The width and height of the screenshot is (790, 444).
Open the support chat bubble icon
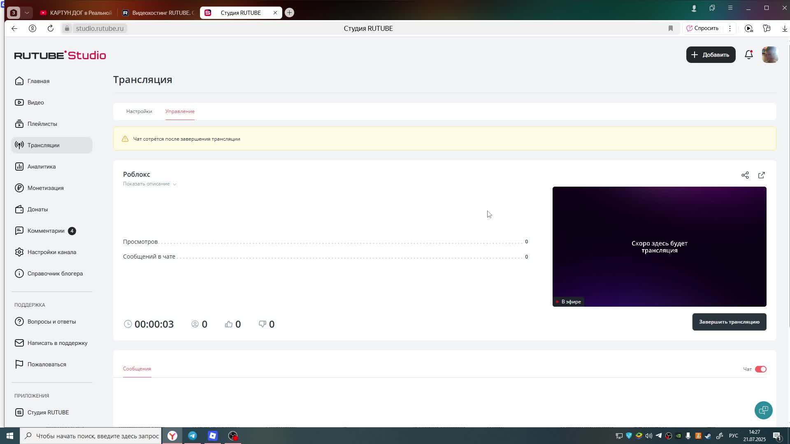(763, 410)
